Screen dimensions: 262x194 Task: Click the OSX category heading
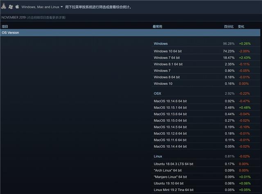[157, 93]
